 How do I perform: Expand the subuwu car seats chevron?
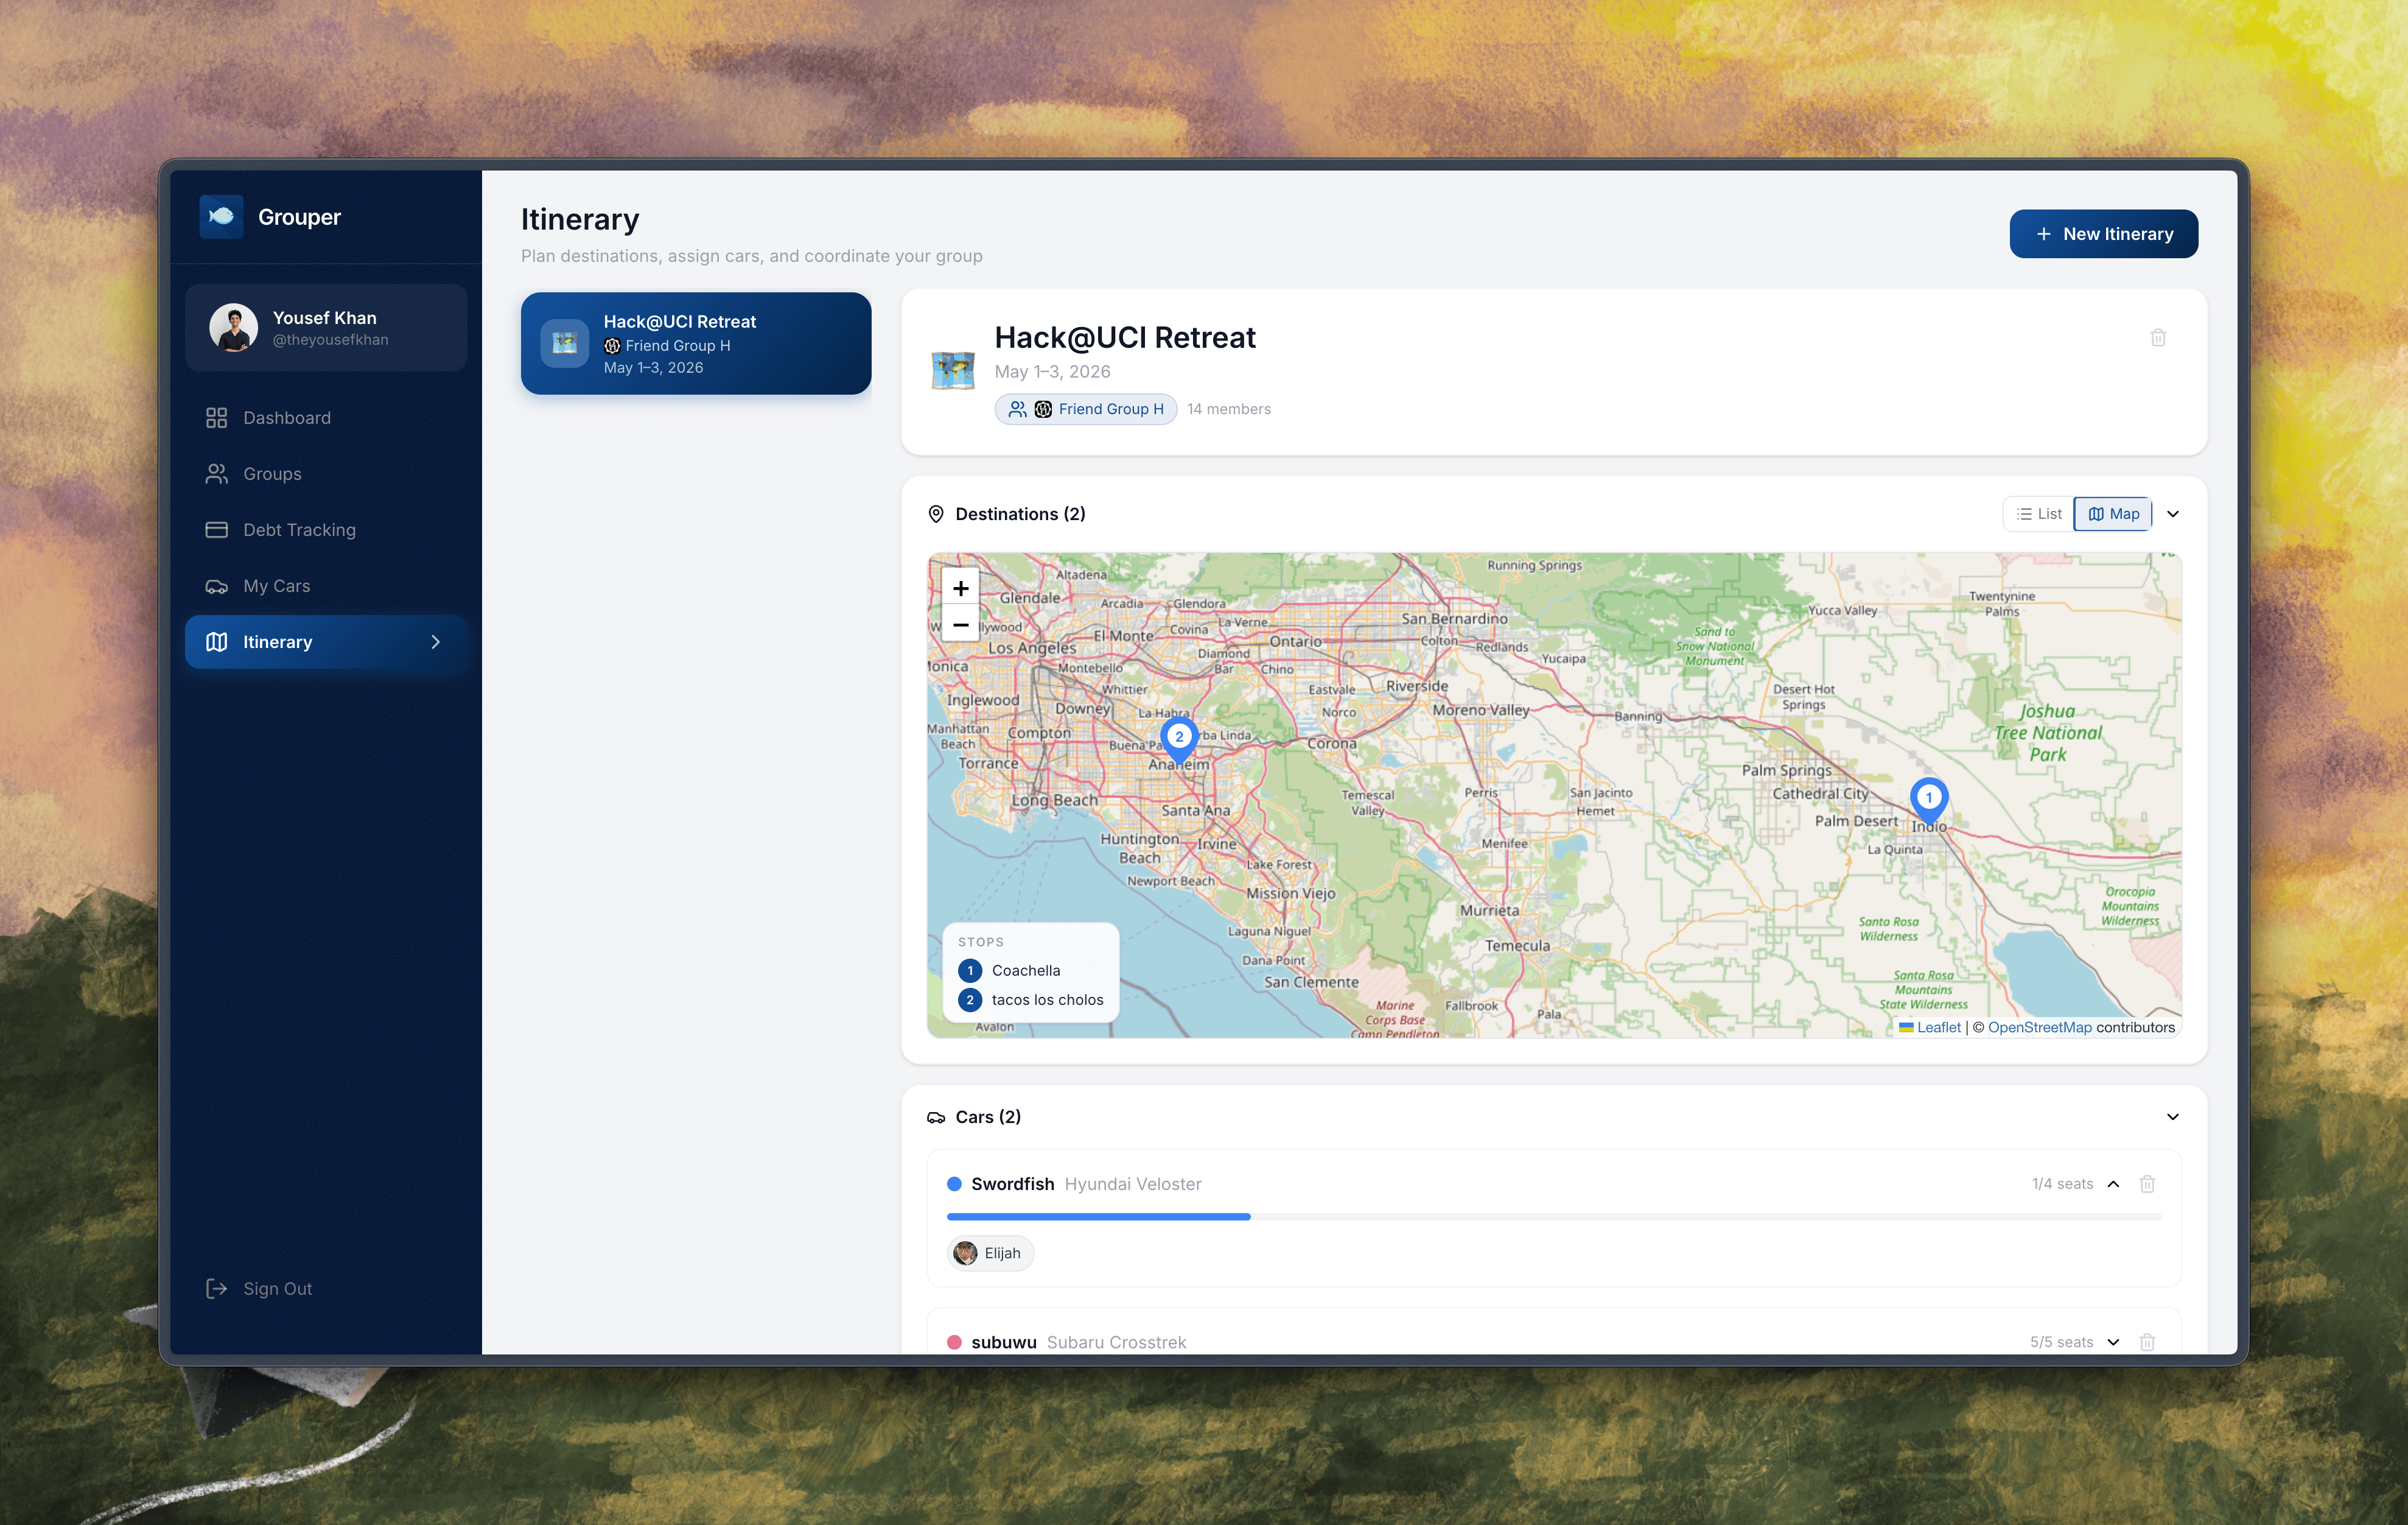tap(2113, 1342)
